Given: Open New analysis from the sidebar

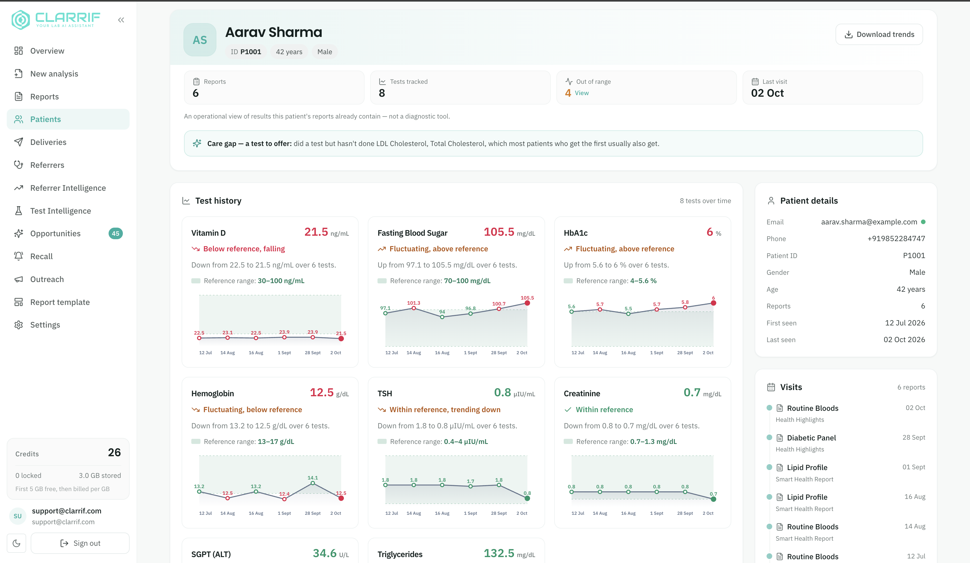Looking at the screenshot, I should click(x=68, y=74).
